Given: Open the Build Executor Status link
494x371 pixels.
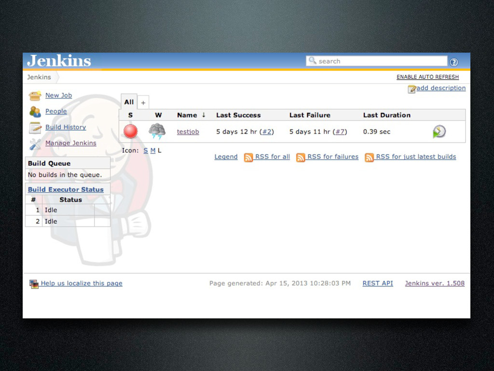Looking at the screenshot, I should 66,189.
